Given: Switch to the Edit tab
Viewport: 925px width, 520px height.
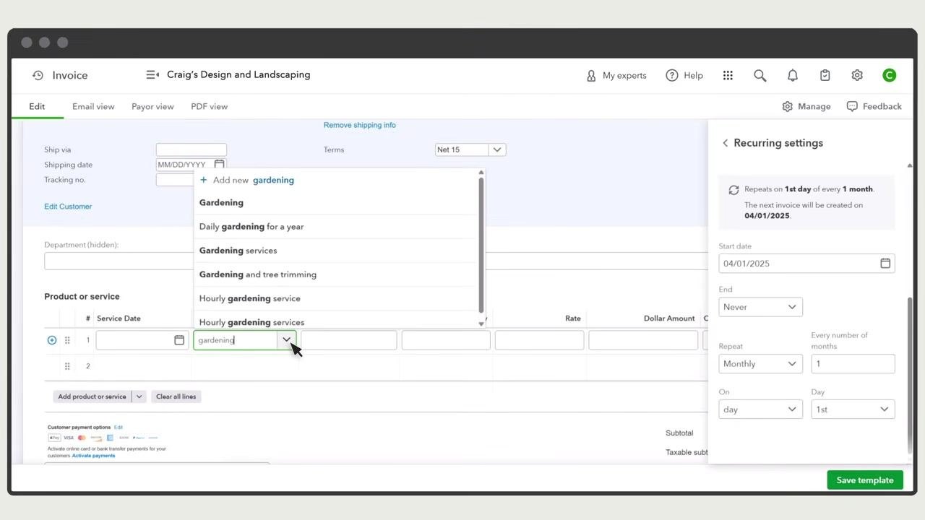Looking at the screenshot, I should point(37,106).
